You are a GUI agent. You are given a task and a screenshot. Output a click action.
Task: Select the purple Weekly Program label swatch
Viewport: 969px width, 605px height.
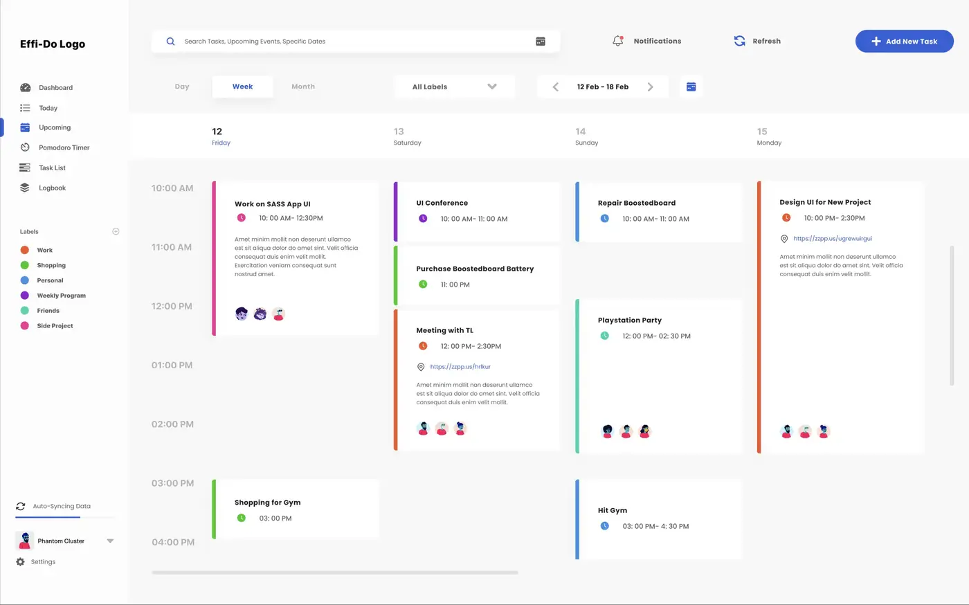click(x=25, y=296)
